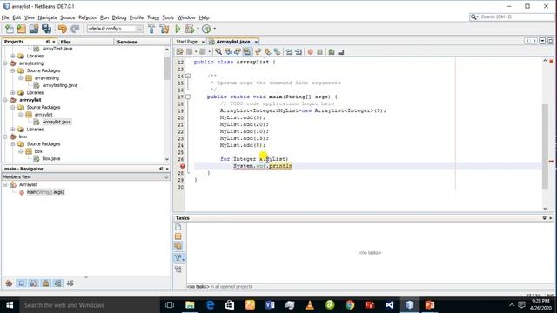Switch to the Services tab

(127, 42)
